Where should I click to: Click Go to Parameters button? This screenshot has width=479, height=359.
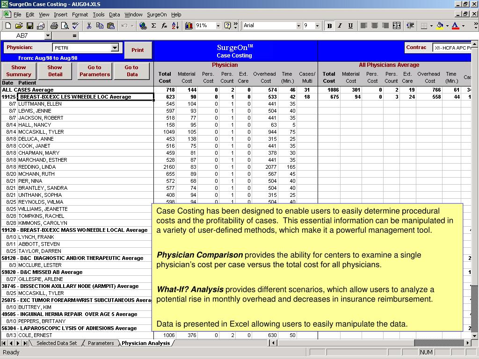click(94, 71)
